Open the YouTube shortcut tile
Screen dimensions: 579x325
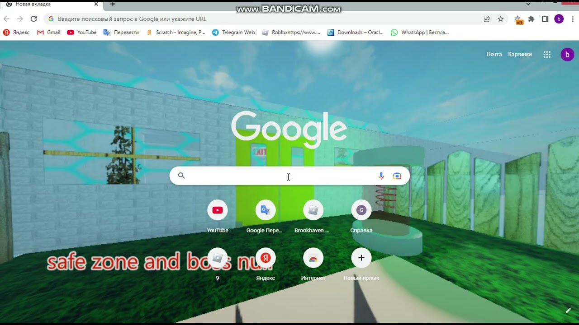click(x=218, y=217)
